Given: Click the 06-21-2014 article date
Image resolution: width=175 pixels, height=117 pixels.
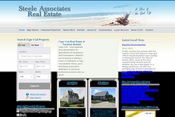Looking at the screenshot, I should [127, 48].
